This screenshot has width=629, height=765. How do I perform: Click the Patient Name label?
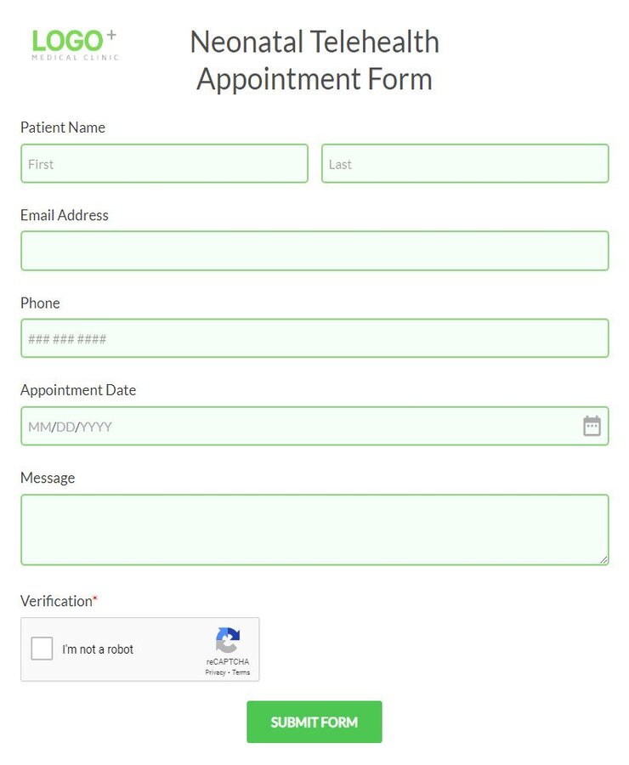62,127
